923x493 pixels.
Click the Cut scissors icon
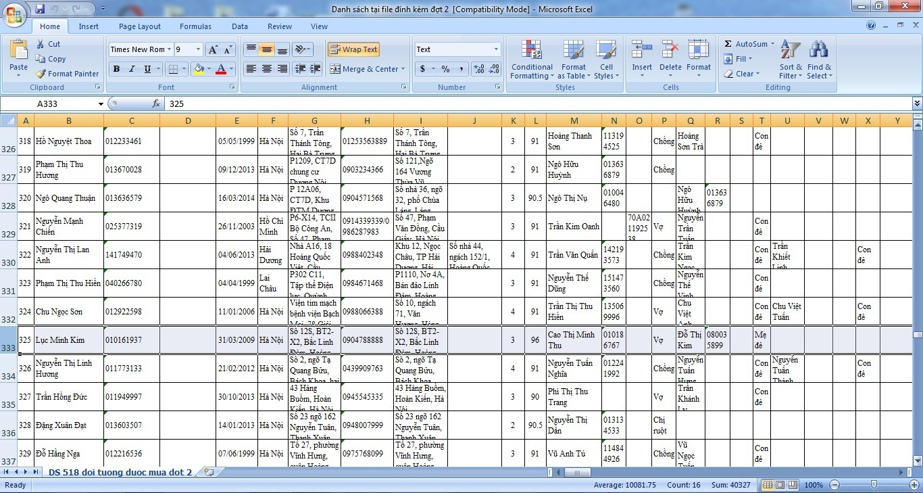coord(41,44)
